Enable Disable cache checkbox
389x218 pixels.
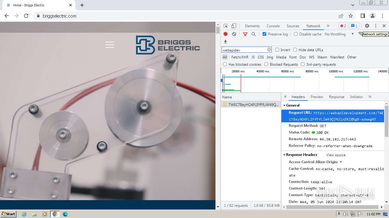click(x=296, y=34)
